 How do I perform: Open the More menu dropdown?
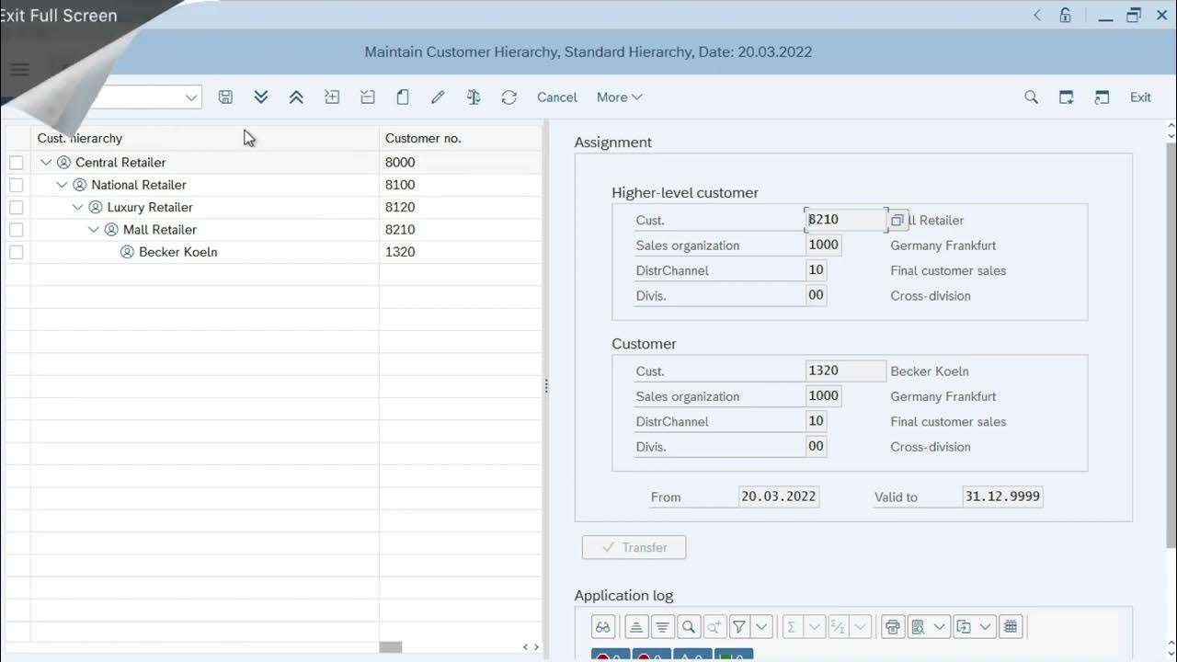pos(619,97)
